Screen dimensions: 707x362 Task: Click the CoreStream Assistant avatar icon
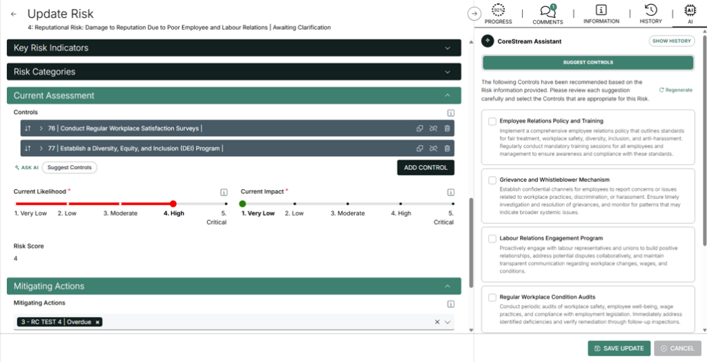tap(487, 41)
